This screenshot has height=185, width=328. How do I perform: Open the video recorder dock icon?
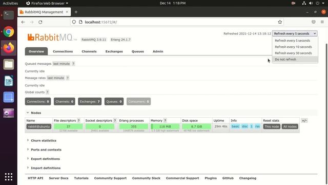click(9, 113)
